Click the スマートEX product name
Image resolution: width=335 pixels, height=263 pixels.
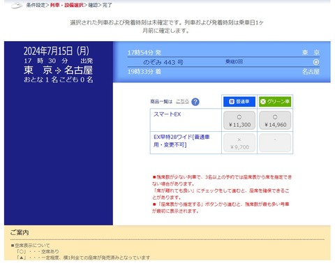coord(167,114)
